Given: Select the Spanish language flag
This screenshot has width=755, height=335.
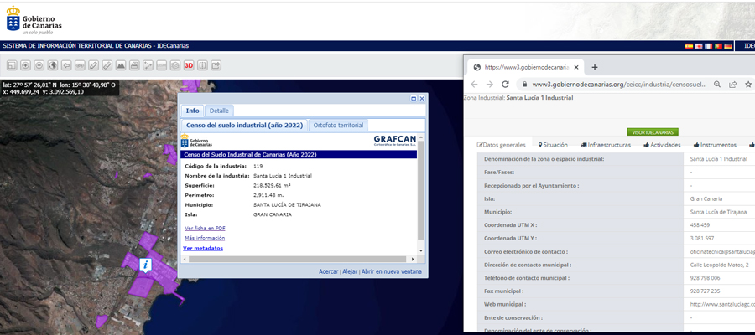Looking at the screenshot, I should [689, 46].
